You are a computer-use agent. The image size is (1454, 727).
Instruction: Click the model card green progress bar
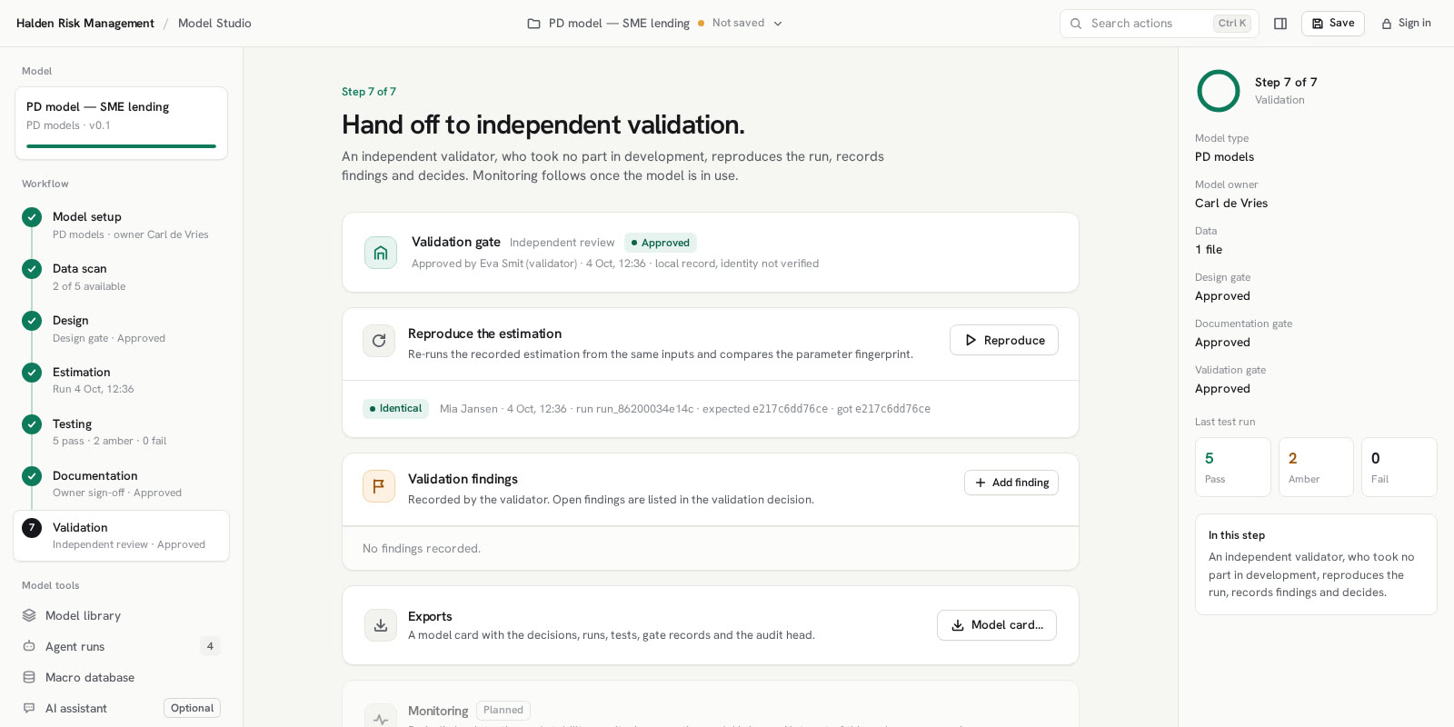pyautogui.click(x=121, y=146)
